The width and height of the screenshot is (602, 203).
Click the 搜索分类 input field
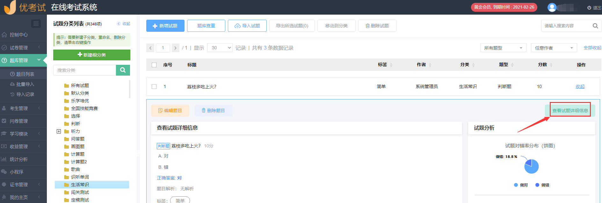[x=84, y=70]
